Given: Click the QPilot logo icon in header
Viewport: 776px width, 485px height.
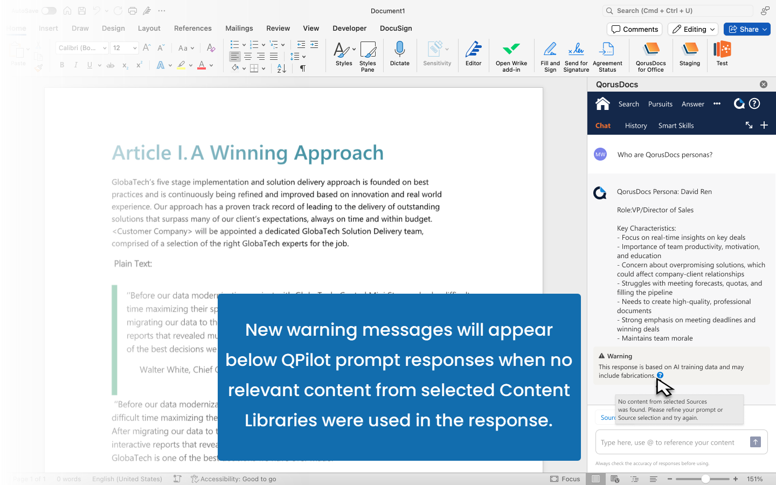Looking at the screenshot, I should point(739,103).
